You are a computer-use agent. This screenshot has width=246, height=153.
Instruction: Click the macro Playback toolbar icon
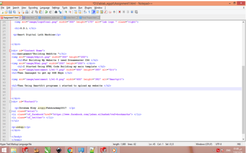tap(128, 12)
